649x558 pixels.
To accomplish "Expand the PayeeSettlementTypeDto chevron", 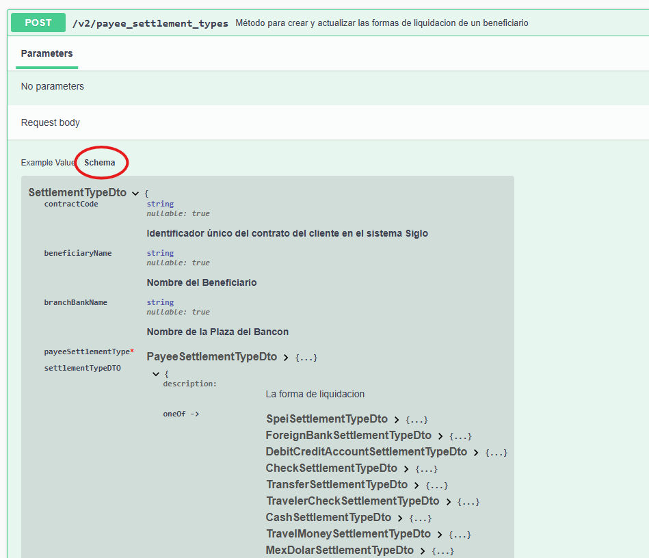I will (286, 358).
